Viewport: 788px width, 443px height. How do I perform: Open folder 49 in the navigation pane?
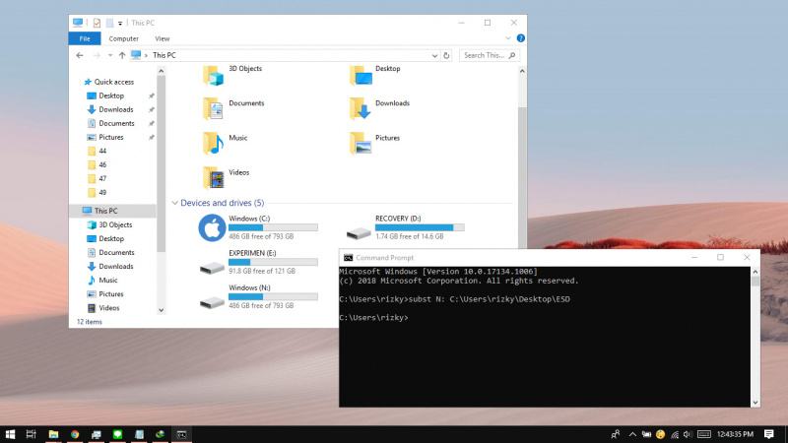102,192
